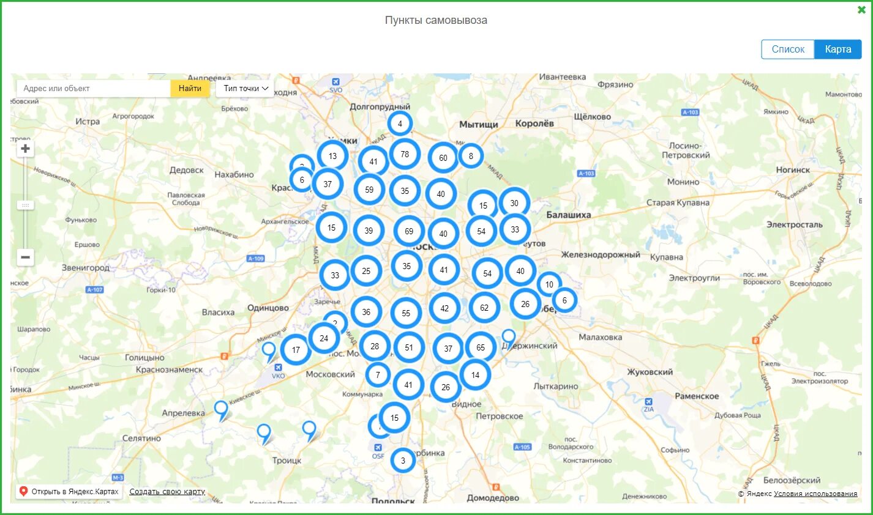The height and width of the screenshot is (515, 873).
Task: Switch to the Список view tab
Action: 788,50
